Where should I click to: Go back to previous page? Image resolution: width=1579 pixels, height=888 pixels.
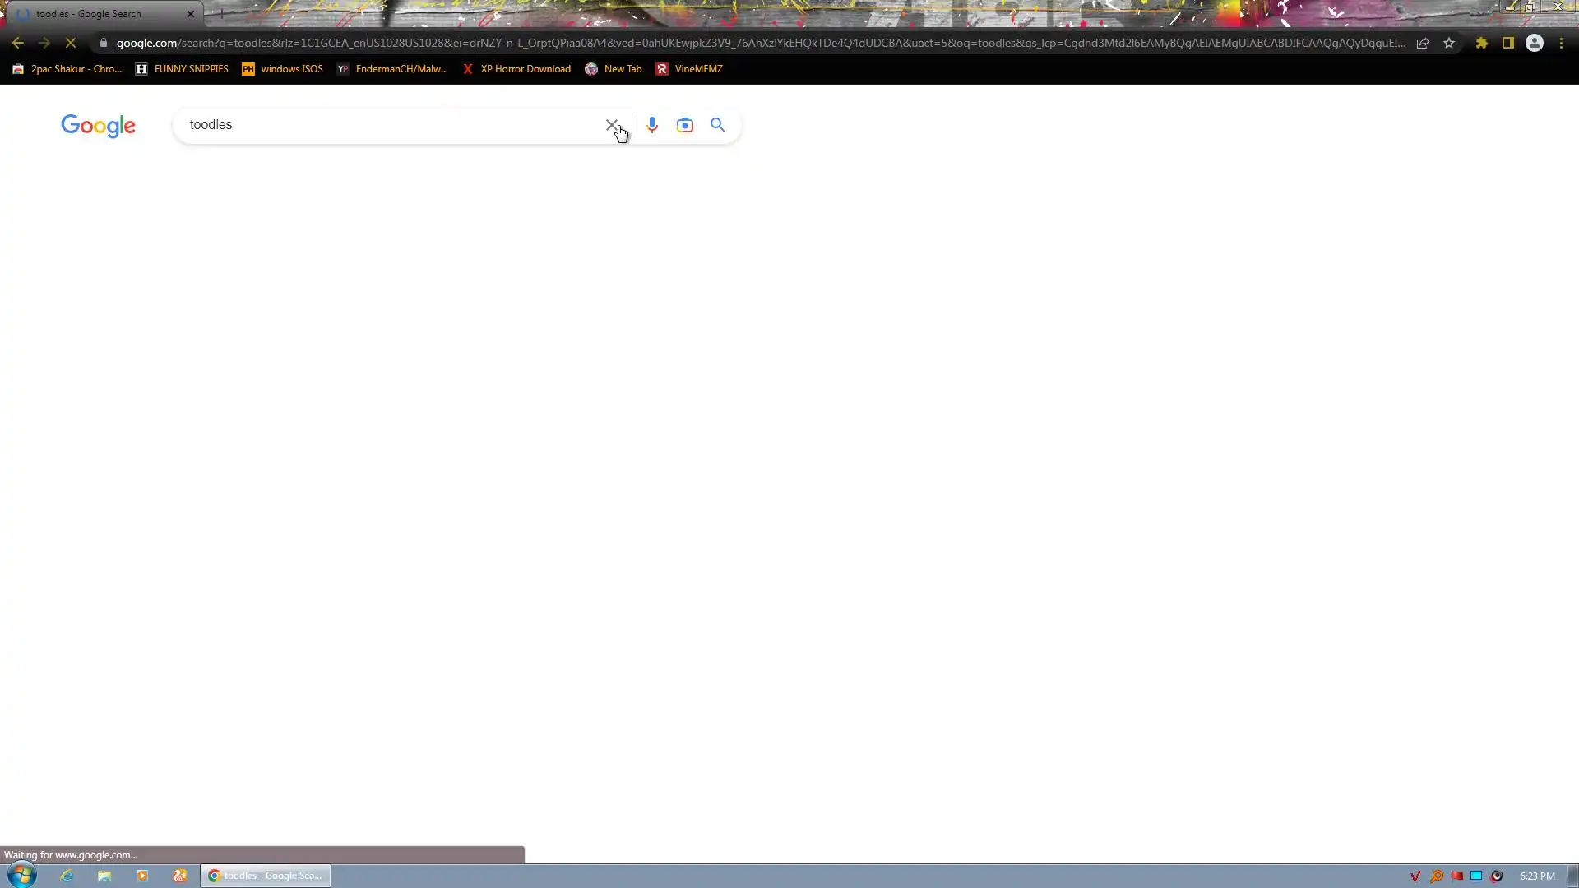18,43
